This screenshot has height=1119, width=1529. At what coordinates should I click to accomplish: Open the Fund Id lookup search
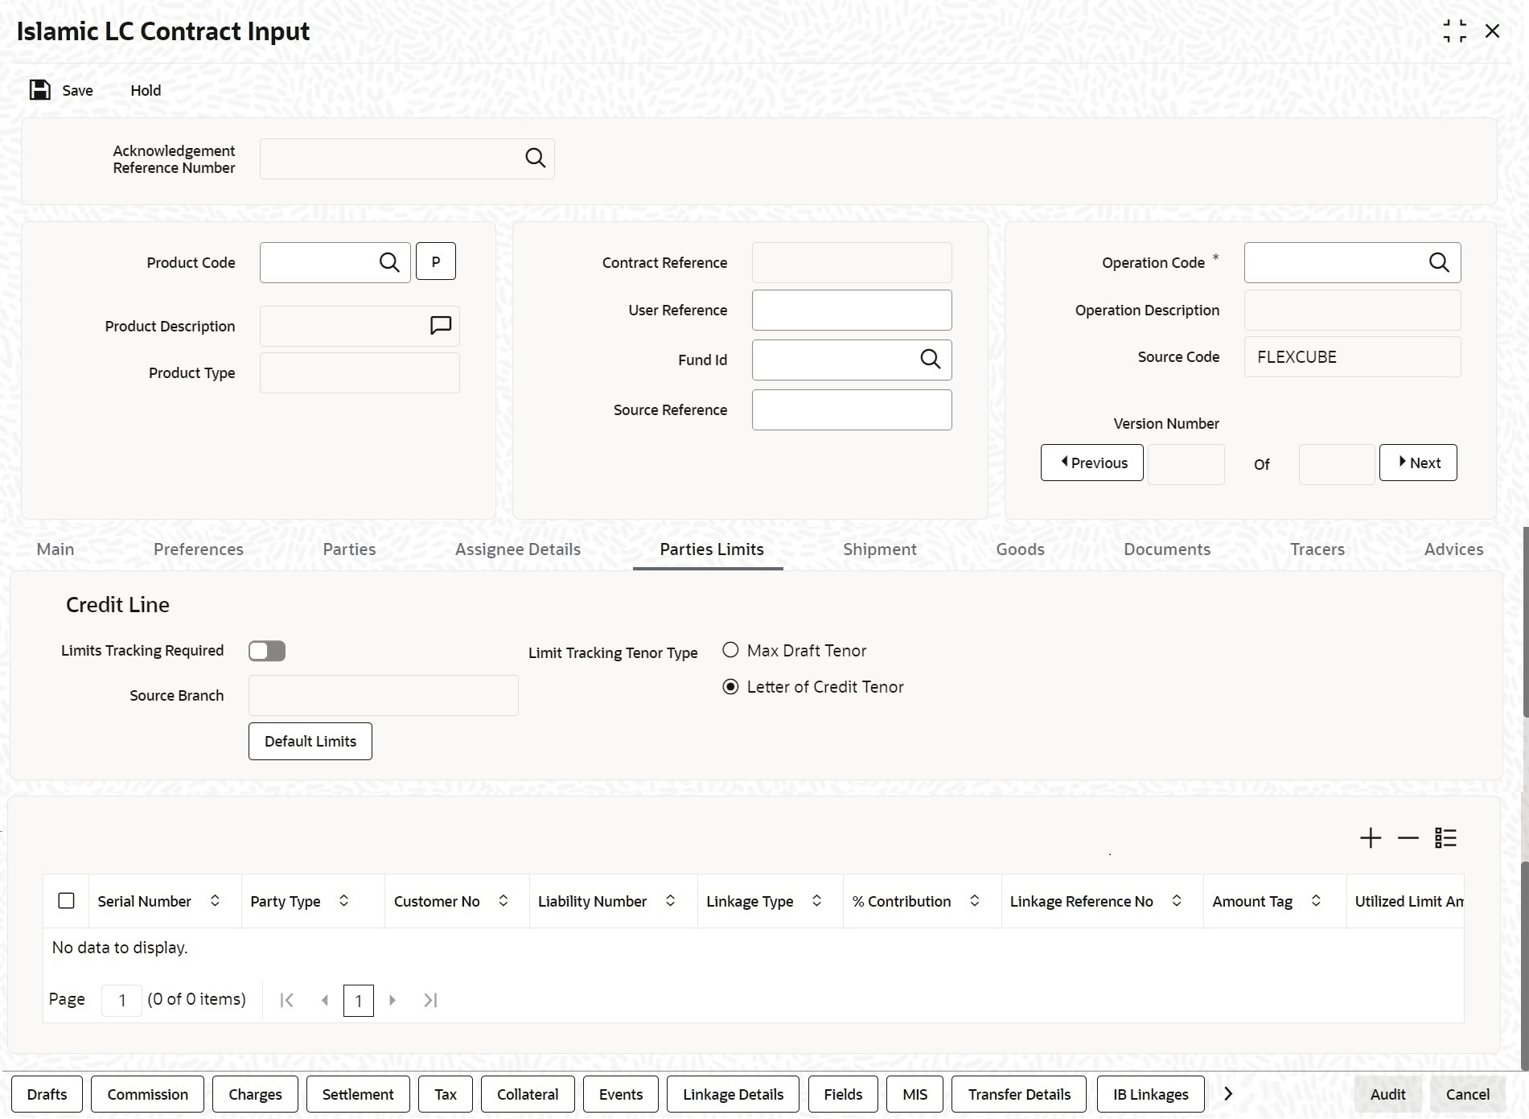pos(930,359)
